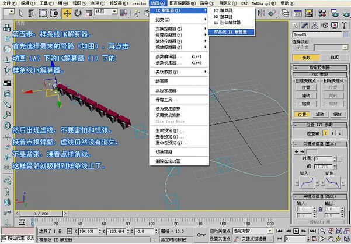Screen dimensions: 351x244
Task: Click the Arc Rotate viewport tool
Action: [339, 239]
